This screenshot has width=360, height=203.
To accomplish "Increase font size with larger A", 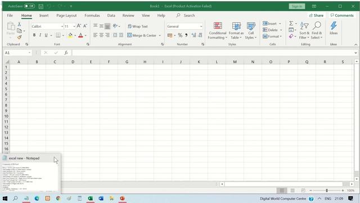I will 79,26.
